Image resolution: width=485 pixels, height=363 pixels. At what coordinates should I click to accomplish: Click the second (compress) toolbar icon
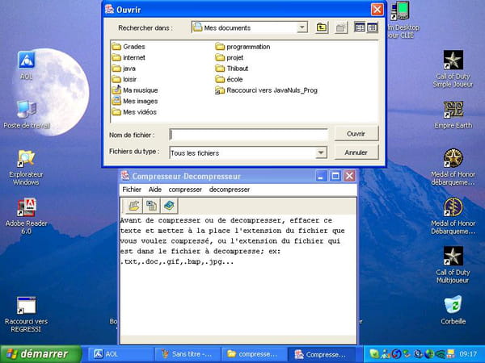[x=151, y=206]
